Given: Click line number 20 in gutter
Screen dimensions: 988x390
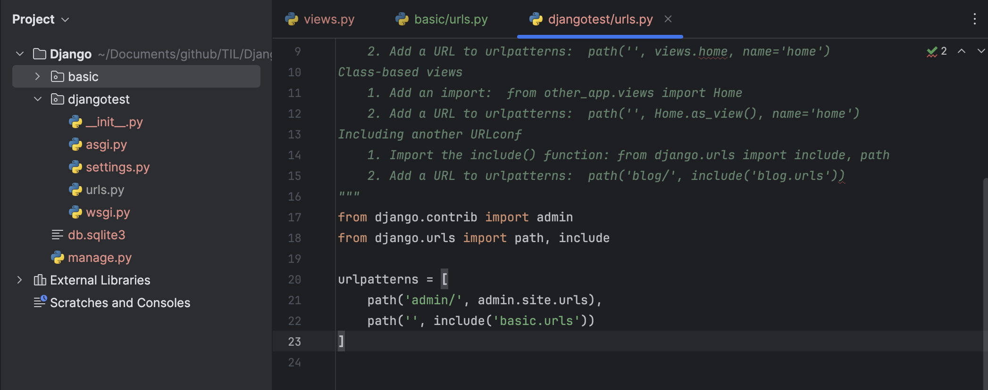Looking at the screenshot, I should pyautogui.click(x=294, y=279).
